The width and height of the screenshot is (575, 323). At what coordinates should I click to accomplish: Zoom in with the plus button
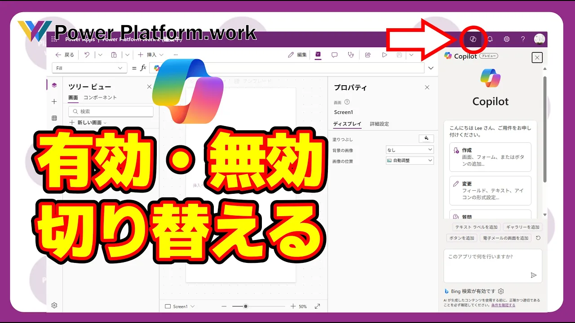point(293,306)
